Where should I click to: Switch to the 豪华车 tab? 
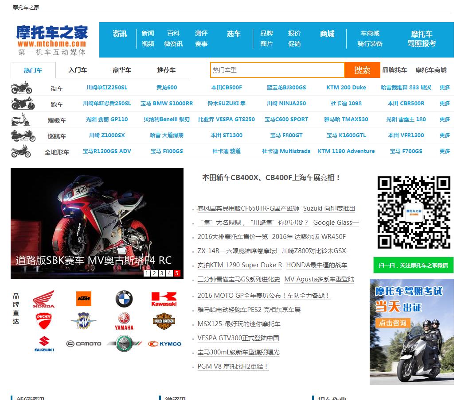pos(122,70)
